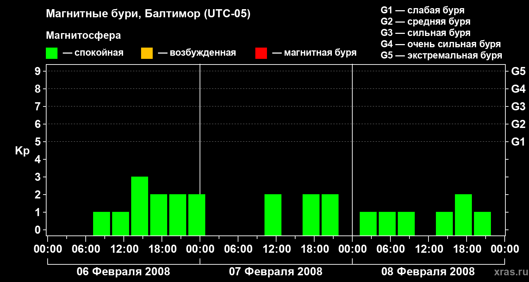Image resolution: width=529 pixels, height=282 pixels.
Task: Click the leftmost '00:00' time label
Action: (48, 249)
